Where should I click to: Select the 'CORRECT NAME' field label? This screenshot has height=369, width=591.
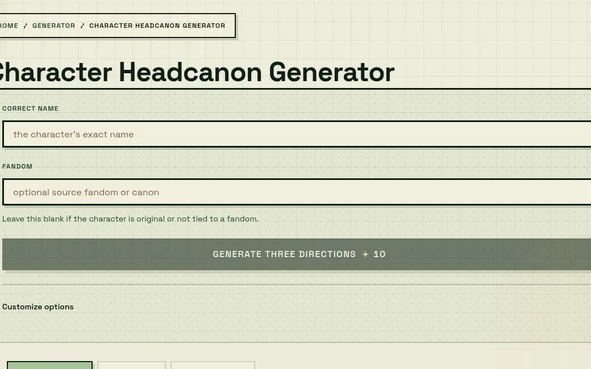point(30,108)
